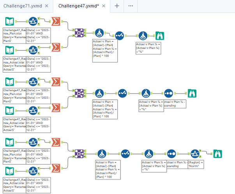Open the Browse tool of middle workflow
The image size is (235, 194).
tap(192, 94)
